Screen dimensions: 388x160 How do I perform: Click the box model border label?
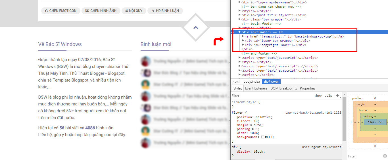pos(364,110)
